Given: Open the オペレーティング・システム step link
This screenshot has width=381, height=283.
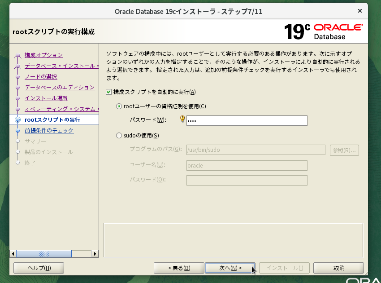Looking at the screenshot, I should (x=62, y=109).
